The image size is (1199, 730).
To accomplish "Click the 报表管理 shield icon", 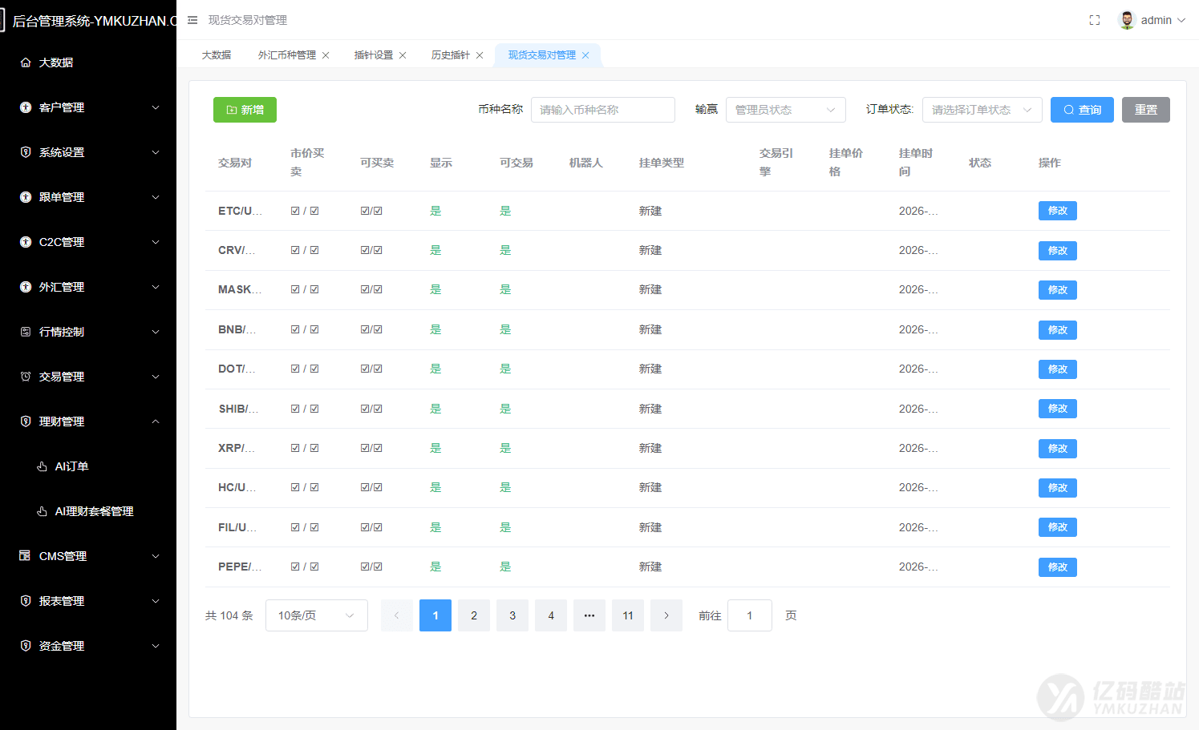I will tap(26, 601).
